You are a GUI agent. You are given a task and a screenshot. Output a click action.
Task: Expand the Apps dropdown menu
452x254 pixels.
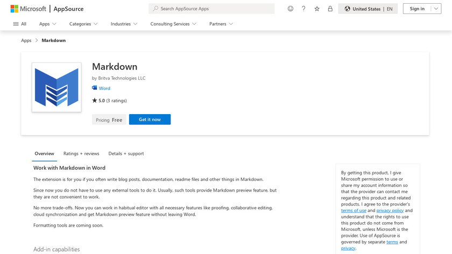click(x=47, y=24)
